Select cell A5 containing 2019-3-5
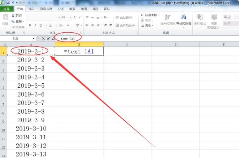Image resolution: width=239 pixels, height=158 pixels. click(31, 85)
